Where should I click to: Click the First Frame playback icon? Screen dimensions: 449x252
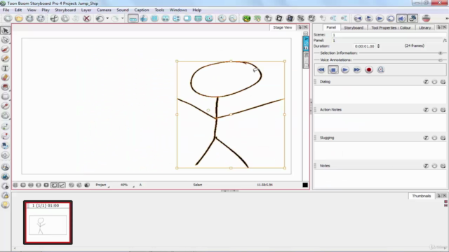tap(358, 19)
